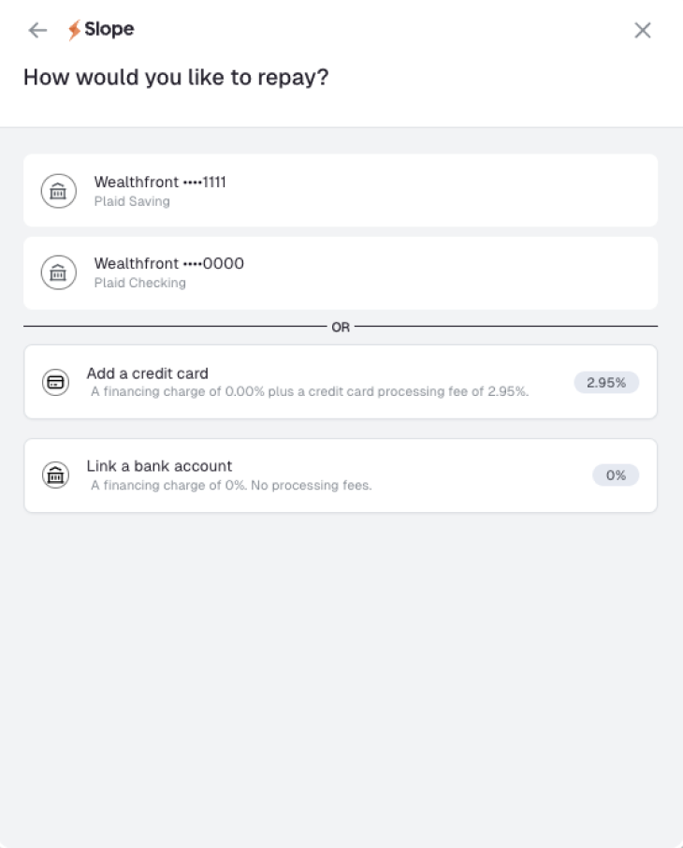
Task: Click the credit card icon
Action: pos(56,382)
